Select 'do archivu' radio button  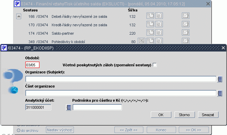19,130
